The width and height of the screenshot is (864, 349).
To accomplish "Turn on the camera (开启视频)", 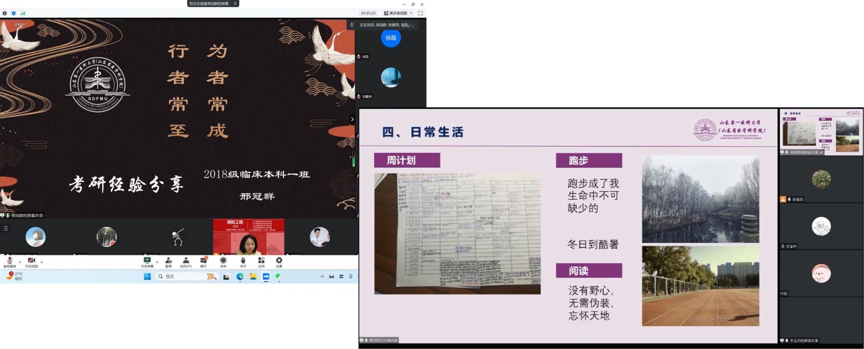I will point(31,261).
